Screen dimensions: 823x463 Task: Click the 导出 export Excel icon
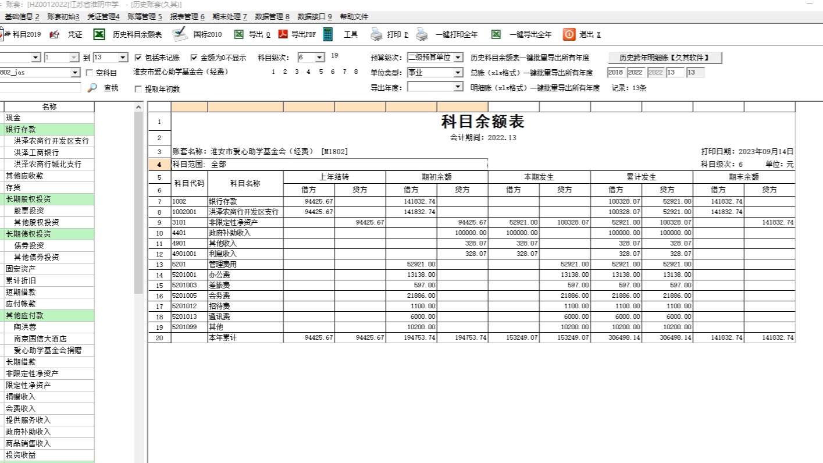pyautogui.click(x=238, y=35)
